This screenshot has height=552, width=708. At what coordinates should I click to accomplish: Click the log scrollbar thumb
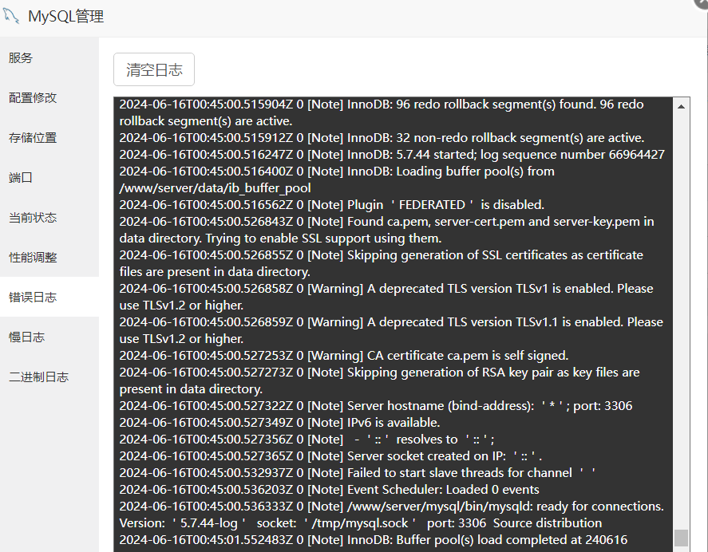[681, 538]
